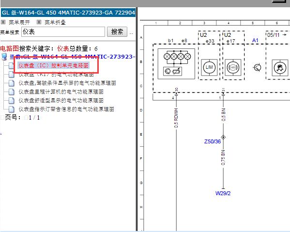Viewport: 290px width, 232px height.
Task: Click document icon beside 仪表盘,驾驶条件显示屏
Action: click(11, 83)
